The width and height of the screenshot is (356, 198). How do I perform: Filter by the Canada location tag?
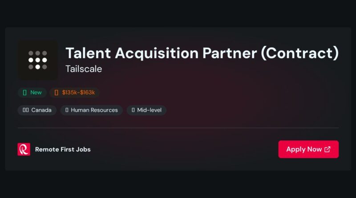tap(37, 110)
